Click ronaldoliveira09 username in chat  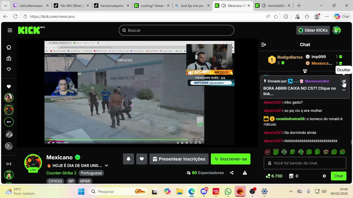pyautogui.click(x=290, y=119)
